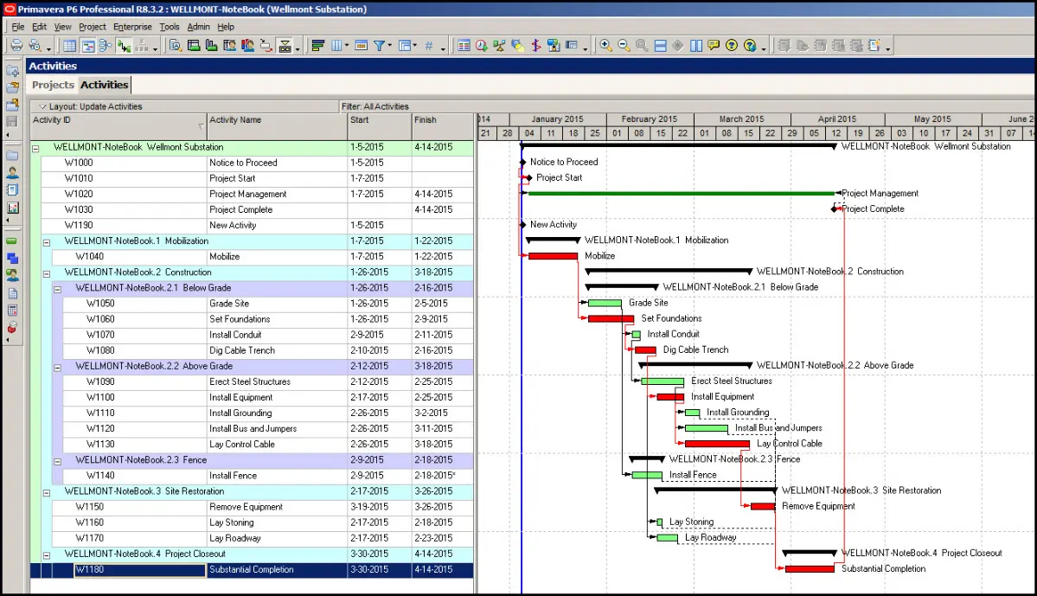The image size is (1037, 596).
Task: Open the Admin menu
Action: coord(198,27)
